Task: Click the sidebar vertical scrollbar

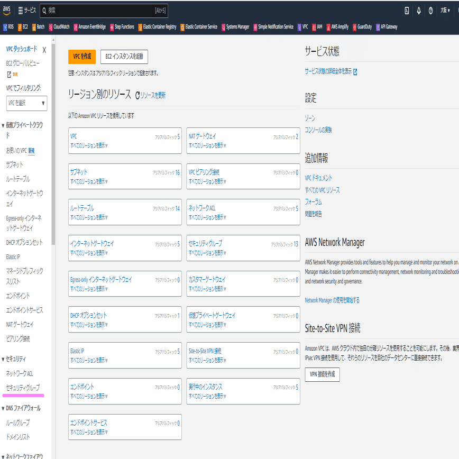Action: tap(53, 143)
